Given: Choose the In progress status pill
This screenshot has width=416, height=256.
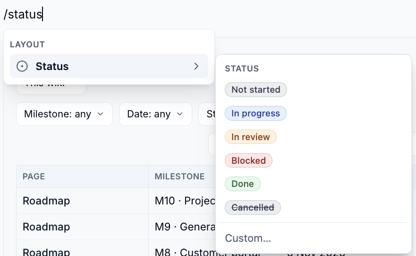Looking at the screenshot, I should pyautogui.click(x=255, y=113).
